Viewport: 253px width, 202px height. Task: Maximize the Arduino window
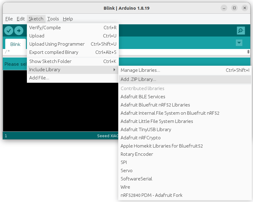point(234,8)
